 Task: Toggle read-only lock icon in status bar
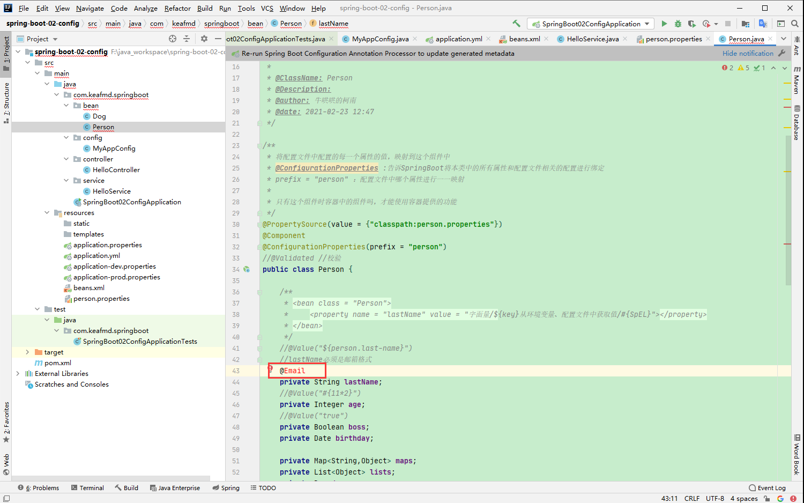coord(767,498)
